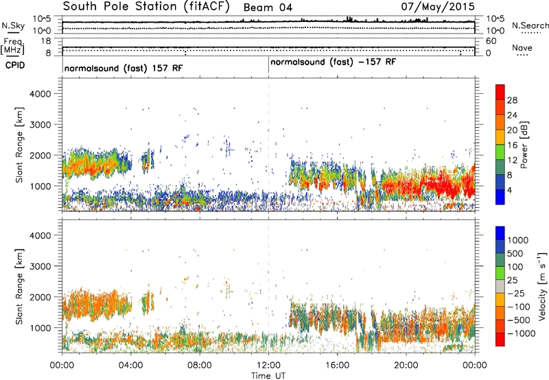Select '500' on the Velocity colorbar

[515, 254]
